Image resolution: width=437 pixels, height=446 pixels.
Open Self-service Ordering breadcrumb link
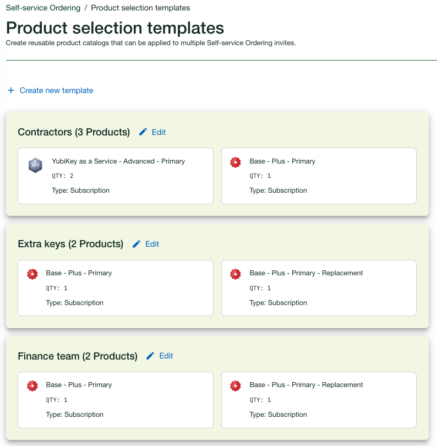pos(43,8)
